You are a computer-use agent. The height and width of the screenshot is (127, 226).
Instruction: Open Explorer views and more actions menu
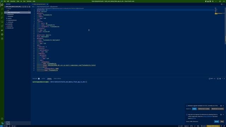[29, 4]
